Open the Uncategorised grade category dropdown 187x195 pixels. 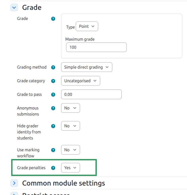[x=81, y=81]
